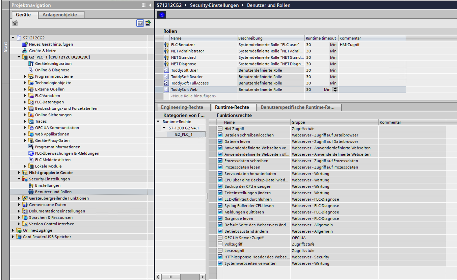Tick the Vollzugriff checkbox
The height and width of the screenshot is (280, 457).
click(220, 244)
